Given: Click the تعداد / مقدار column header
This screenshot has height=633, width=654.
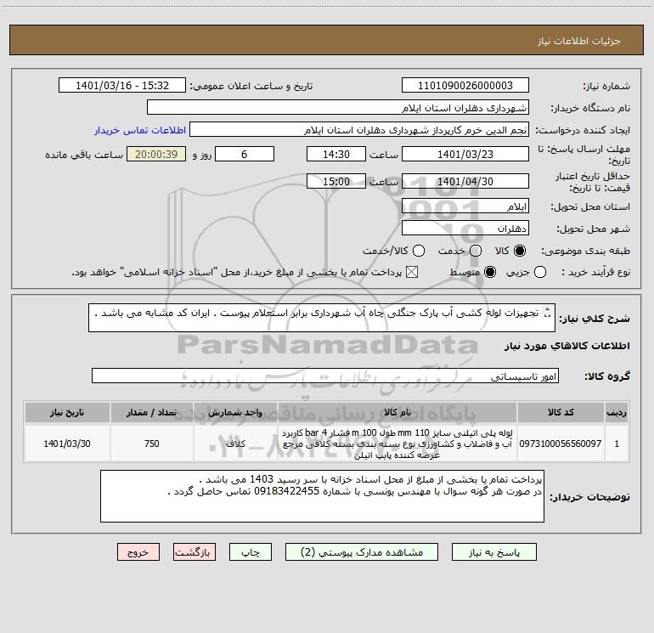Looking at the screenshot, I should [x=152, y=412].
